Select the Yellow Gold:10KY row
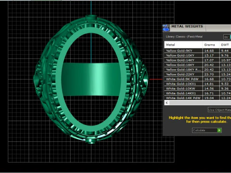The height and width of the screenshot is (173, 231). (198, 55)
